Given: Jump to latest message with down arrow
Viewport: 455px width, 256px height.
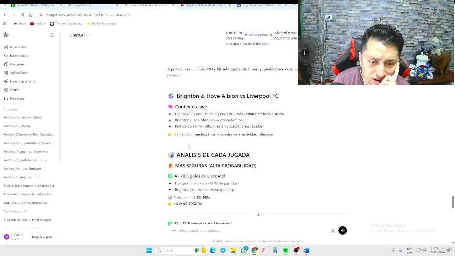Looking at the screenshot, I should click(x=258, y=214).
